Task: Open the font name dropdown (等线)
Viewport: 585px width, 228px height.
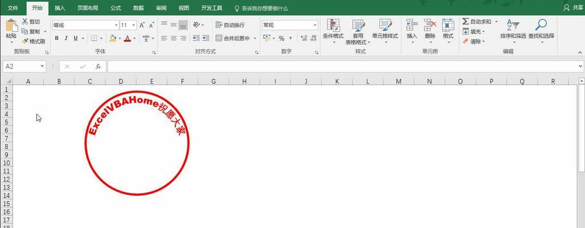Action: (x=116, y=26)
